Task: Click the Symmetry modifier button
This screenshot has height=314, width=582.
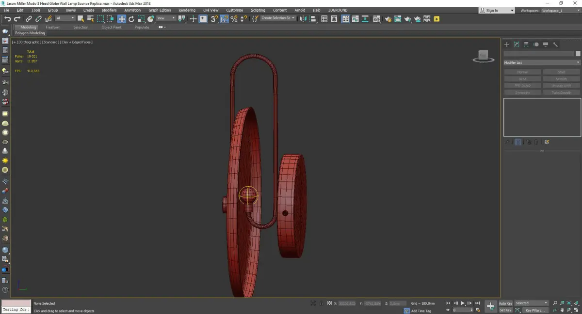Action: 523,92
